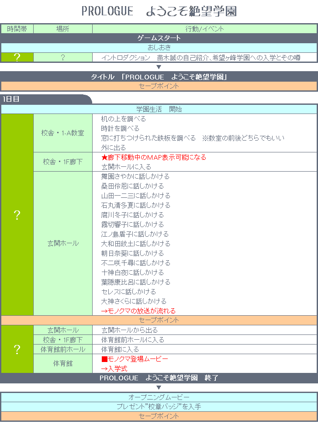Click the question mark left of 体育館前ホール row
The width and height of the screenshot is (318, 424).
[x=17, y=349]
